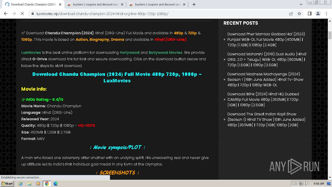Launch Microsoft Edge from the taskbar
The image size is (332, 187).
coord(56,184)
